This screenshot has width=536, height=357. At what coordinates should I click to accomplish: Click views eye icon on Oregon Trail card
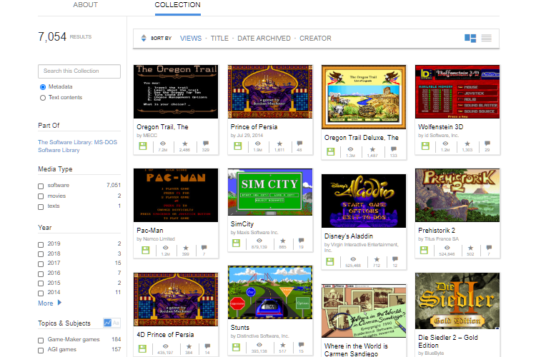tap(163, 144)
